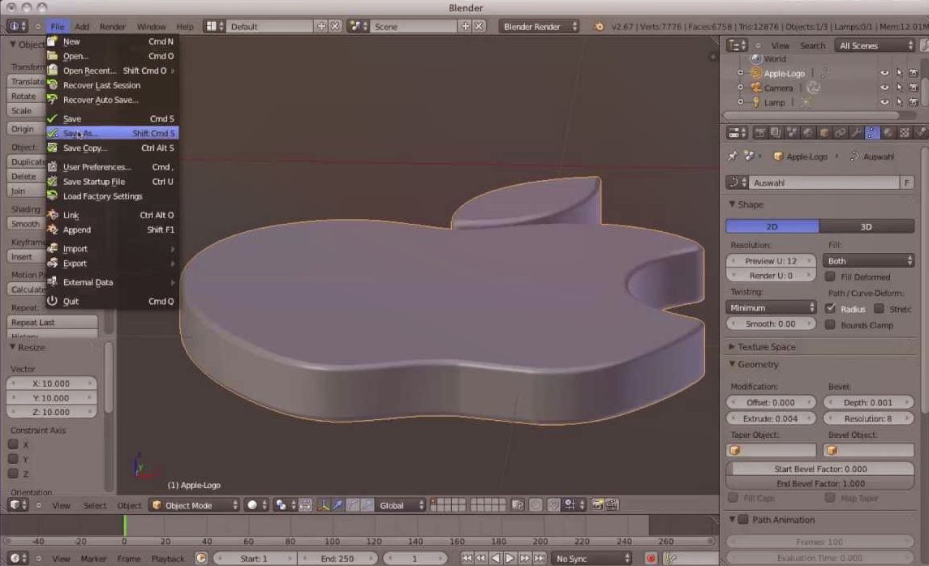
Task: Click the Auswahl curve name field
Action: [824, 183]
